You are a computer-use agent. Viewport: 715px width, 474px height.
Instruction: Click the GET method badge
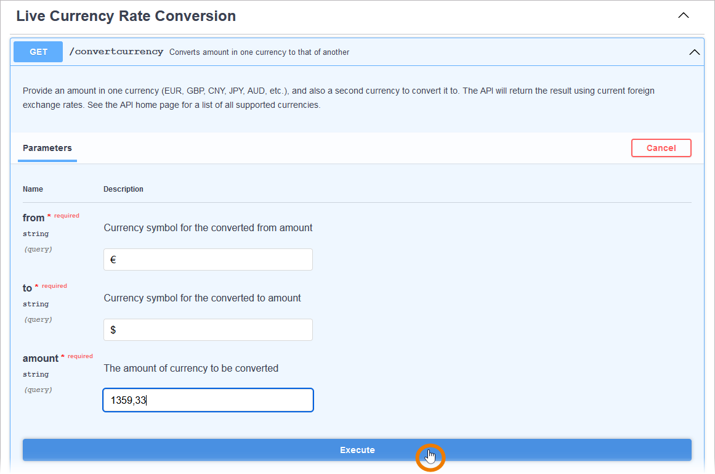(38, 52)
